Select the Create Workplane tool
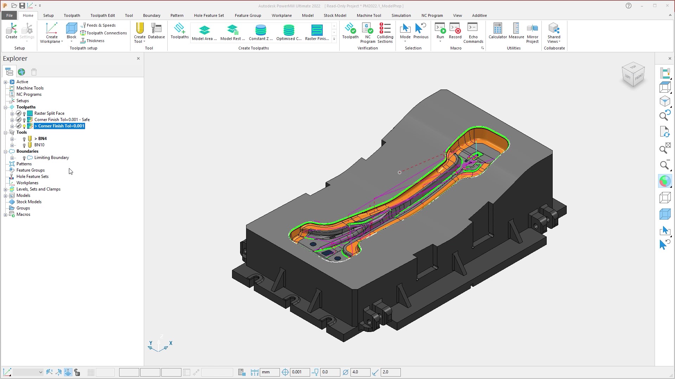The height and width of the screenshot is (379, 675). pyautogui.click(x=51, y=32)
